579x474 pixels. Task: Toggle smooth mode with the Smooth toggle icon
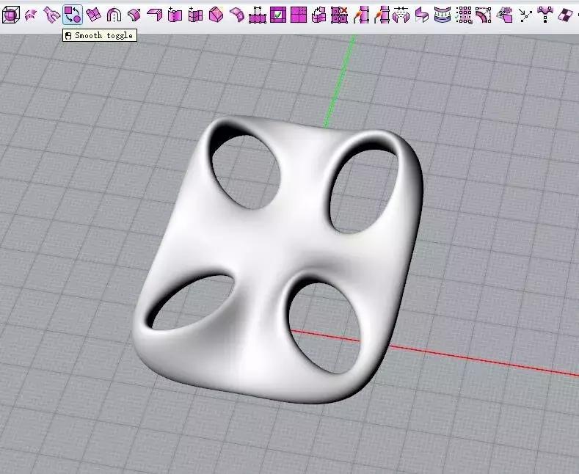[72, 13]
